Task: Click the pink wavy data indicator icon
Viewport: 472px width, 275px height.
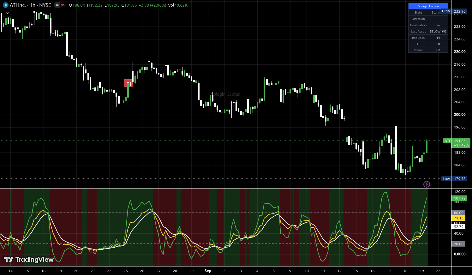Action: (x=63, y=5)
